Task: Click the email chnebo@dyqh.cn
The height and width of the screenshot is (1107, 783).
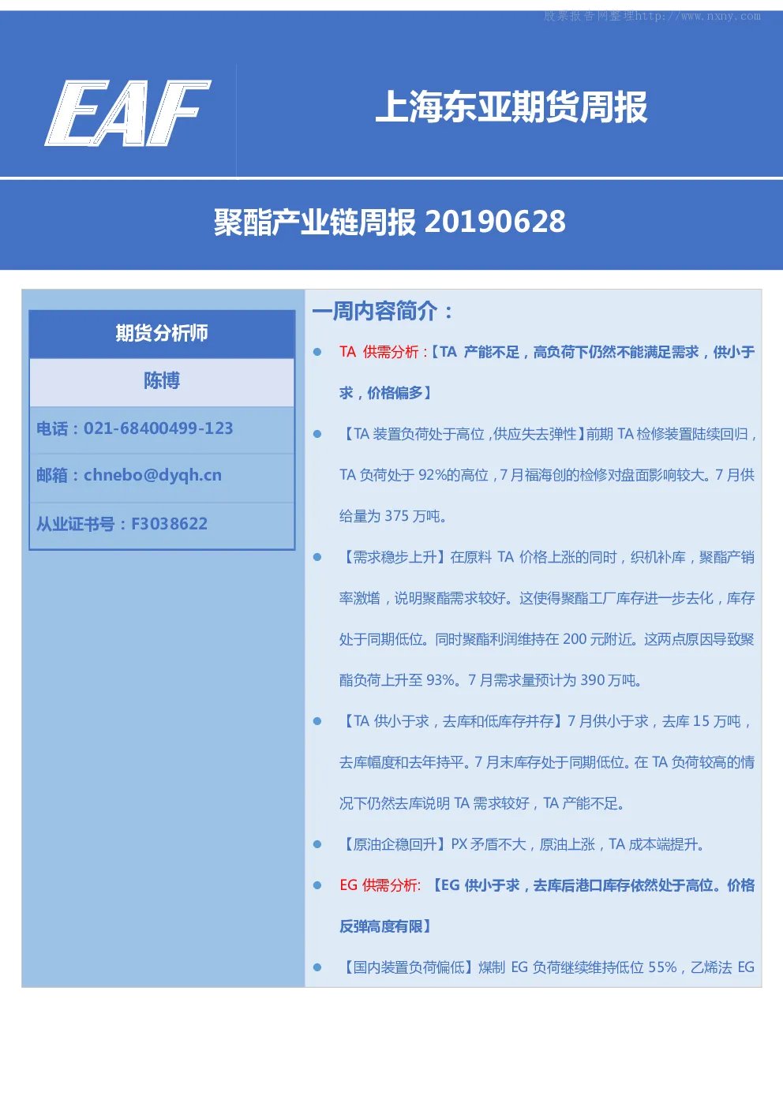Action: 152,475
